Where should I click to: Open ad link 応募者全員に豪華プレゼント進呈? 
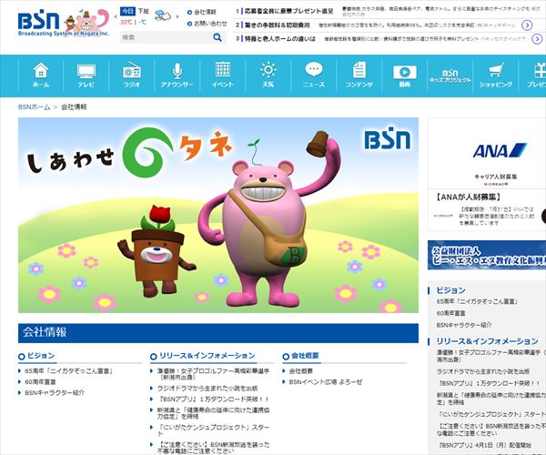click(288, 11)
